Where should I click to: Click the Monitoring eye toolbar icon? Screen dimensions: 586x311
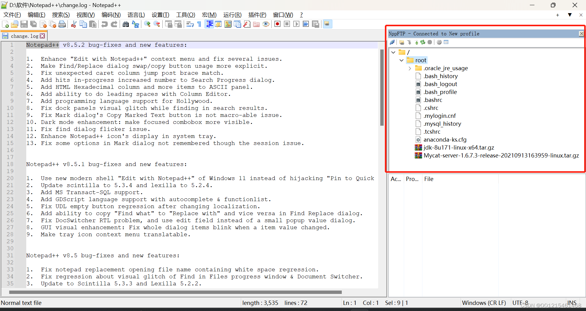pyautogui.click(x=266, y=24)
